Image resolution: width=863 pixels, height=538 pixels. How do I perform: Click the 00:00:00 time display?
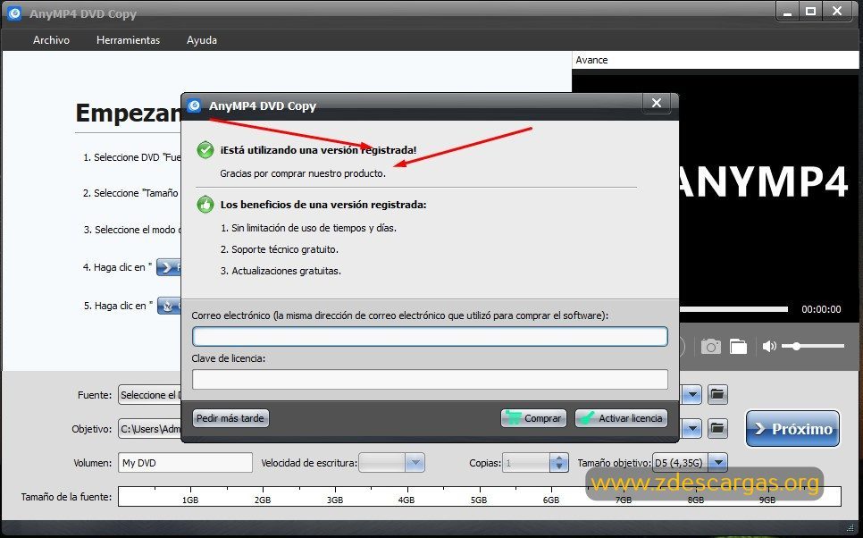coord(821,309)
